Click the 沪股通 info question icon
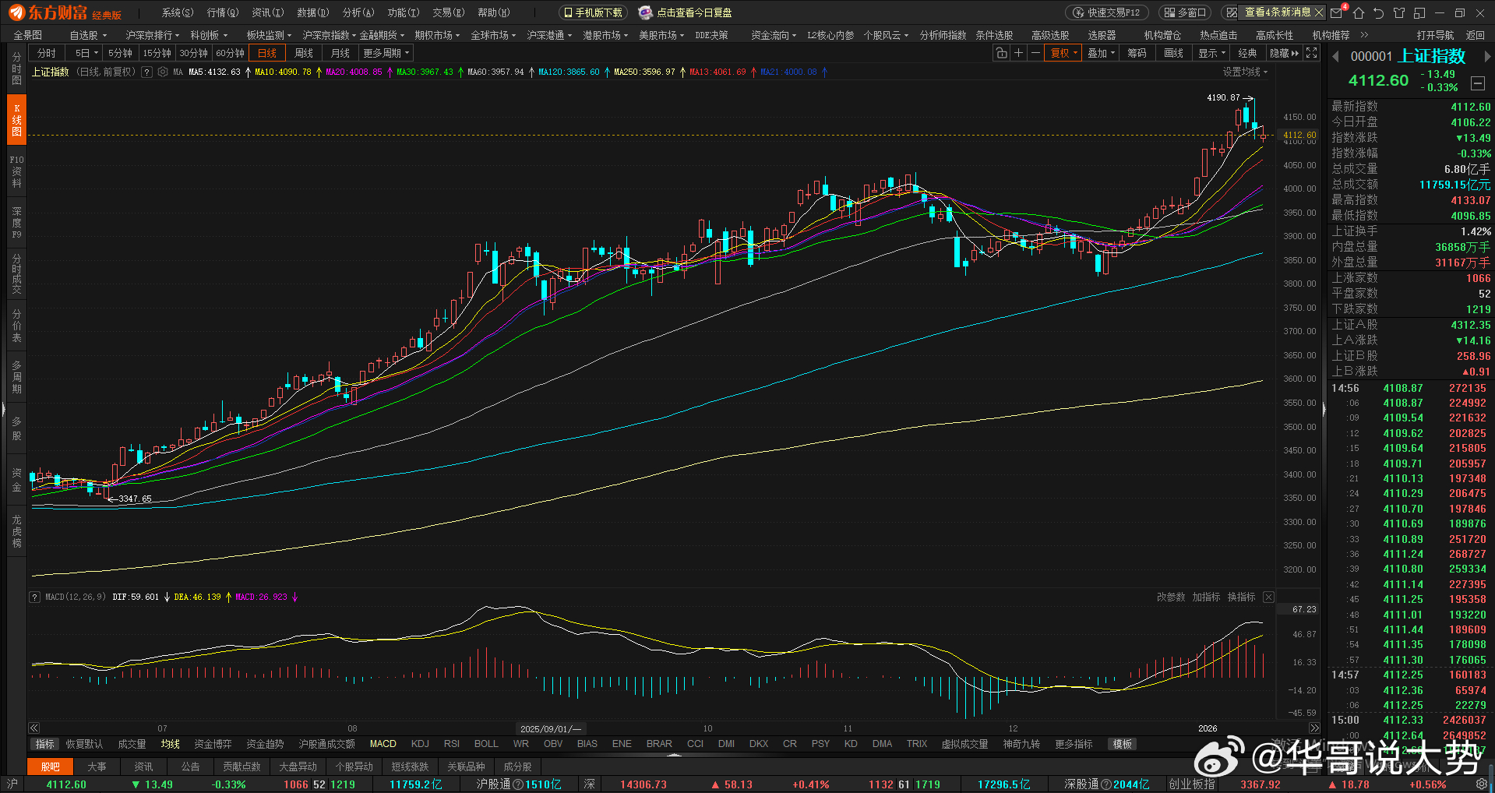Viewport: 1495px width, 793px height. [519, 784]
